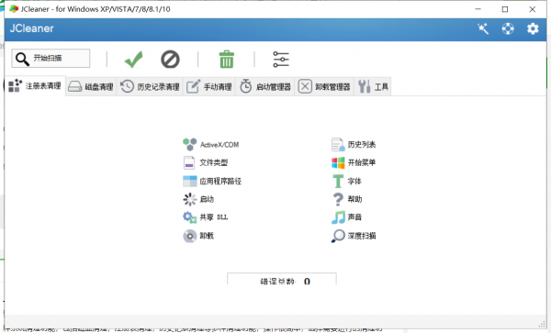Click the deselect-all prohibition circle icon
This screenshot has height=333, width=551.
coord(170,59)
